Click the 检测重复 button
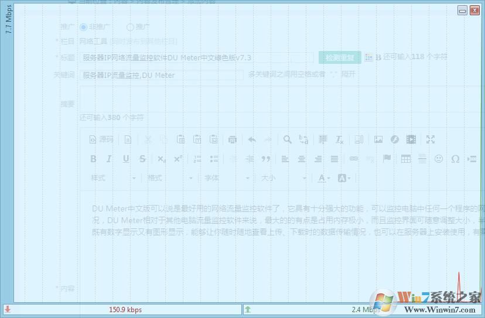The height and width of the screenshot is (318, 485). (340, 57)
